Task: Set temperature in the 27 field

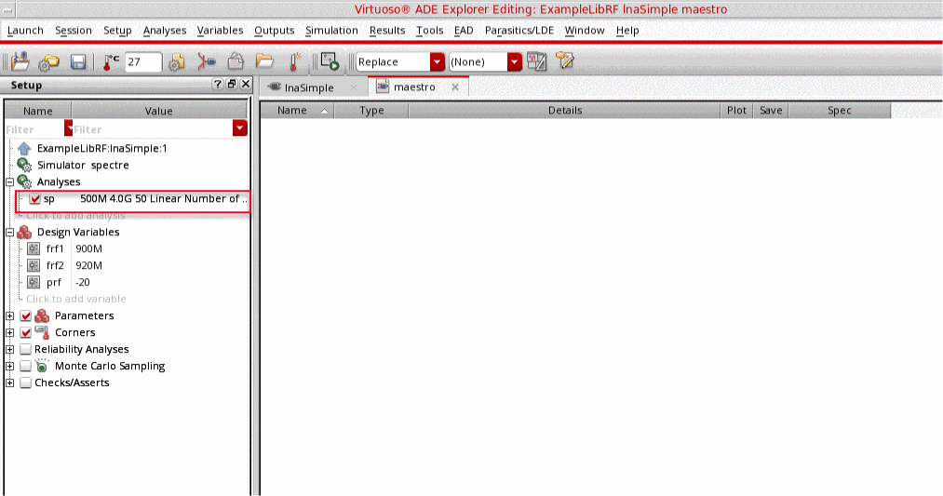Action: 142,62
